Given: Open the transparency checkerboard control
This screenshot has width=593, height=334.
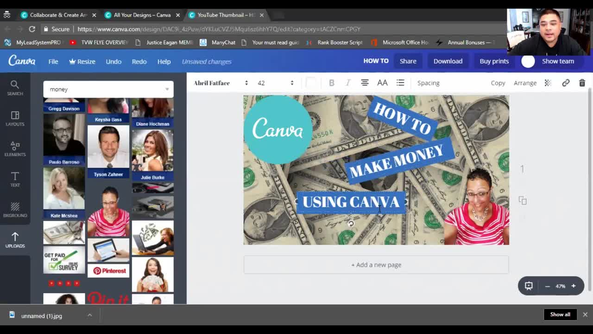Looking at the screenshot, I should click(548, 83).
